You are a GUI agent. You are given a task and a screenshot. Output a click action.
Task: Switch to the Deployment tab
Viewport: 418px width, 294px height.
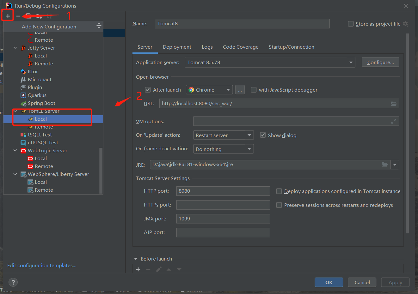click(x=177, y=47)
